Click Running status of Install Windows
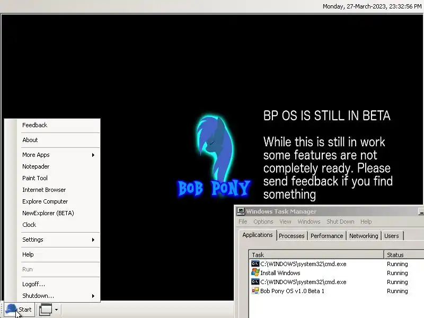 [x=397, y=273]
